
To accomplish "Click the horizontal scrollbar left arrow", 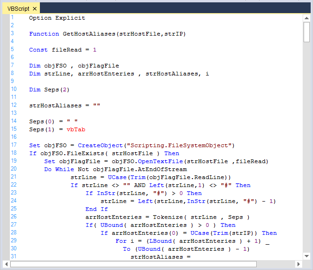I will 7,264.
